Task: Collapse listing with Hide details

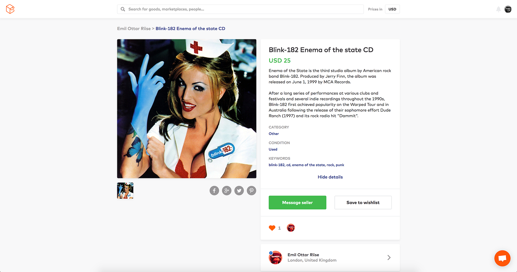Action: click(330, 177)
